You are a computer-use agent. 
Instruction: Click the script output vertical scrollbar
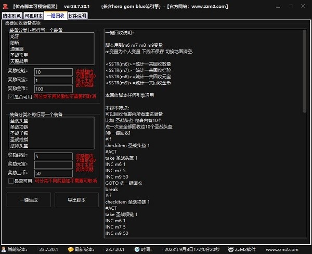pyautogui.click(x=305, y=104)
